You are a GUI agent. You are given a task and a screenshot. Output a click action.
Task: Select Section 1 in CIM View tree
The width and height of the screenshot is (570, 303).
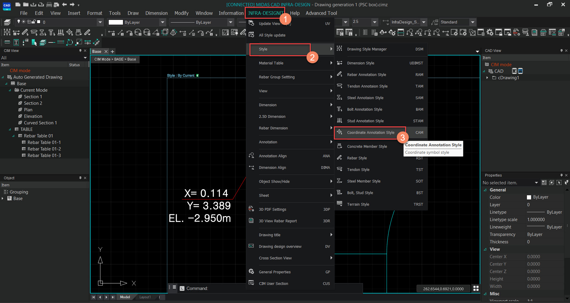pos(33,97)
